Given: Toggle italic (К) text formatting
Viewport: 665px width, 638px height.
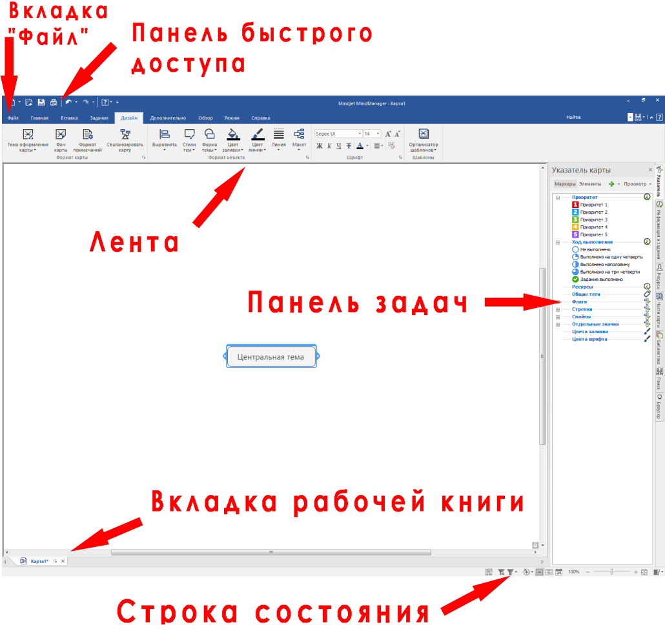Looking at the screenshot, I should tap(329, 146).
